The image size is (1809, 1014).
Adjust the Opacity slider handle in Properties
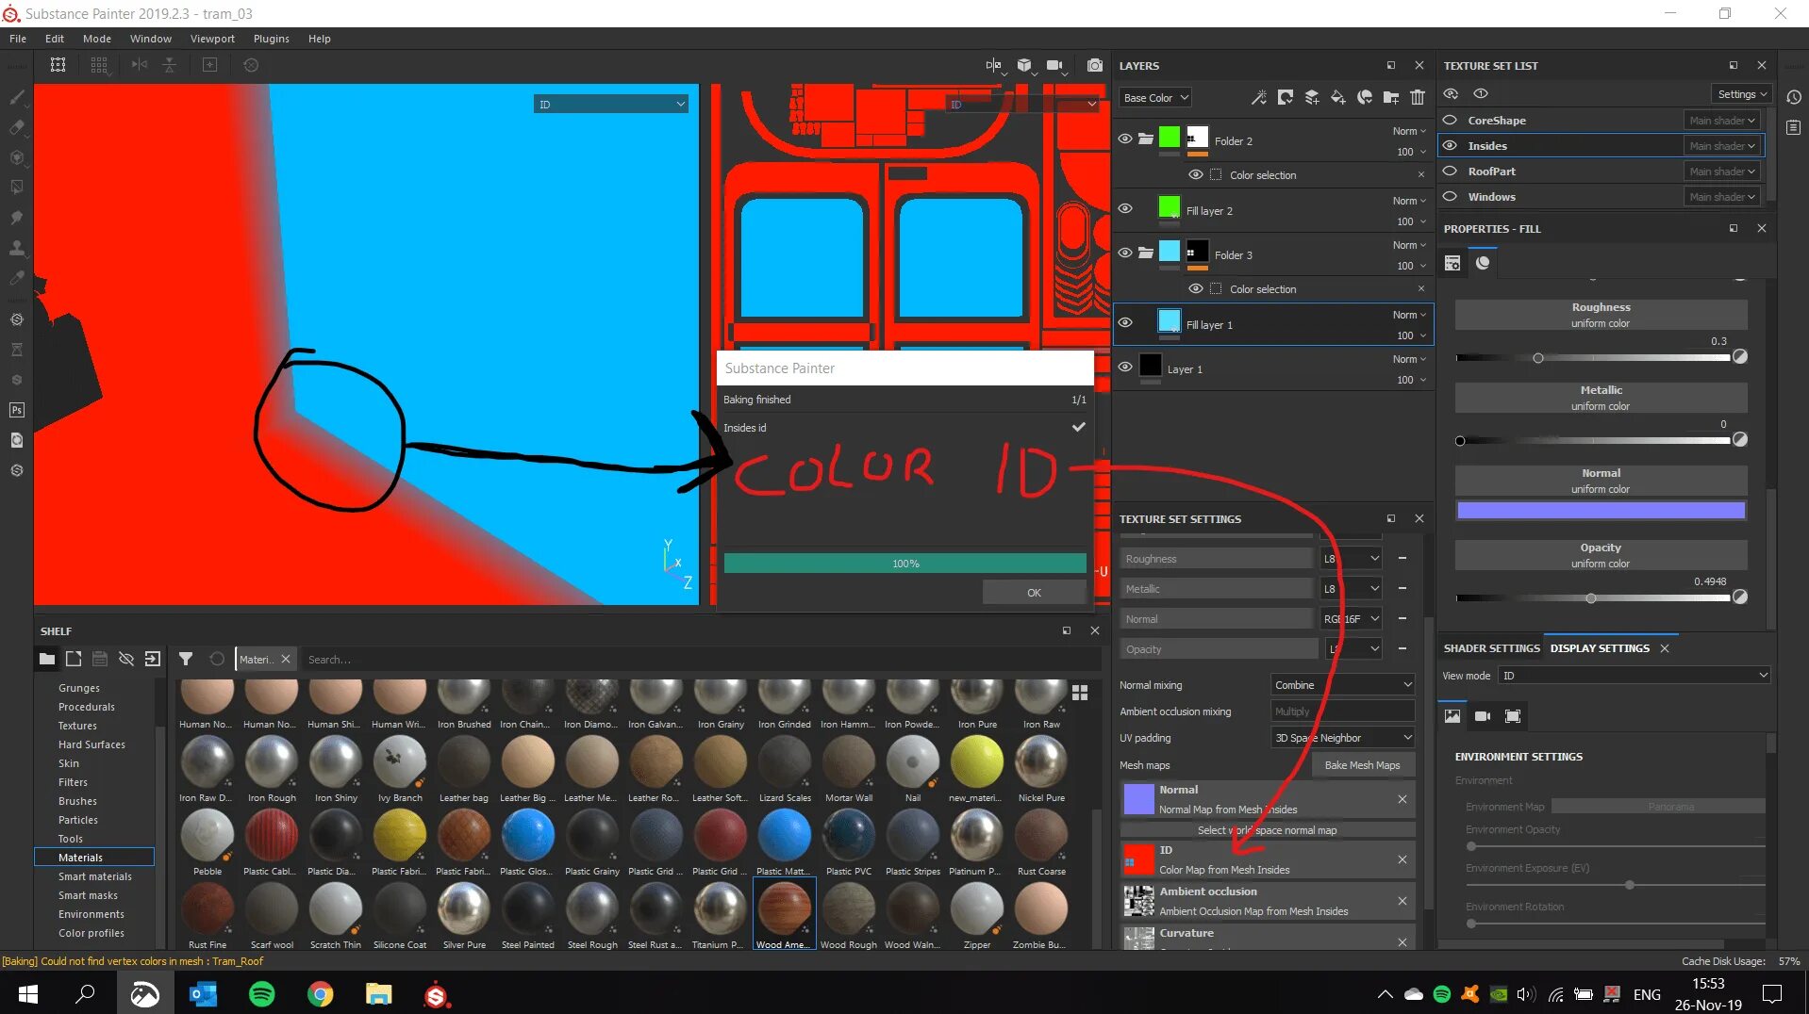point(1590,598)
